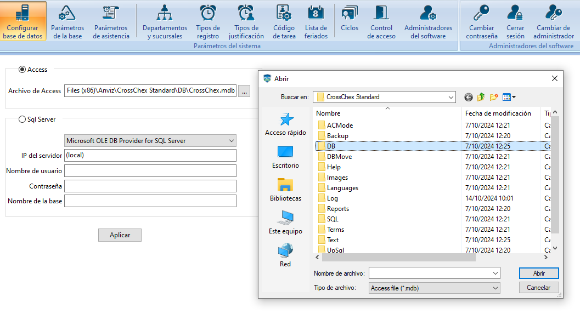Click the IP del servidor field

150,155
